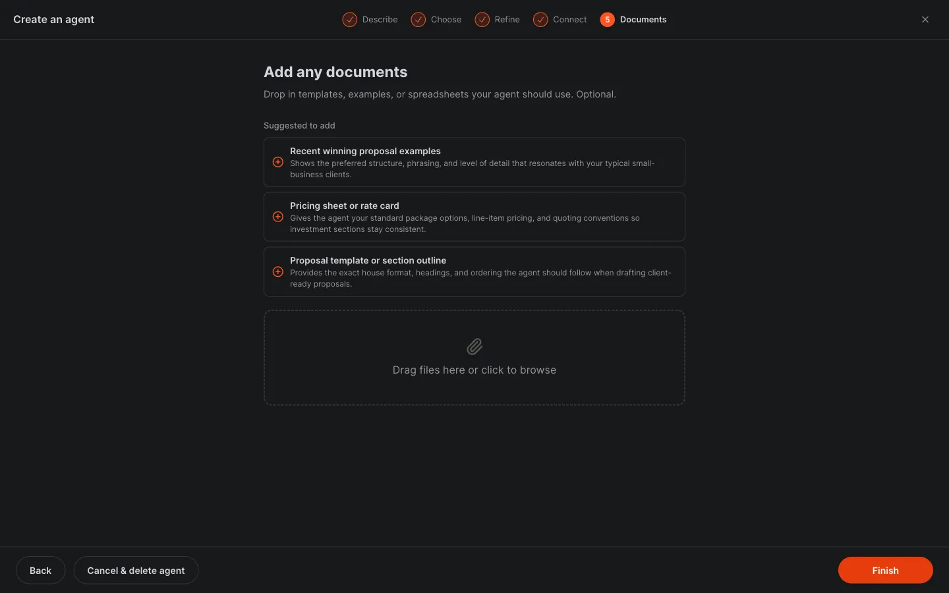Close the Create an agent dialog
949x593 pixels.
[925, 20]
